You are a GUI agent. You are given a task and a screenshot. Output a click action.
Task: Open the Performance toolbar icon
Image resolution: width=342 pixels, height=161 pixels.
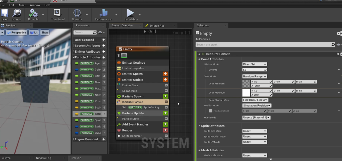[x=103, y=13]
